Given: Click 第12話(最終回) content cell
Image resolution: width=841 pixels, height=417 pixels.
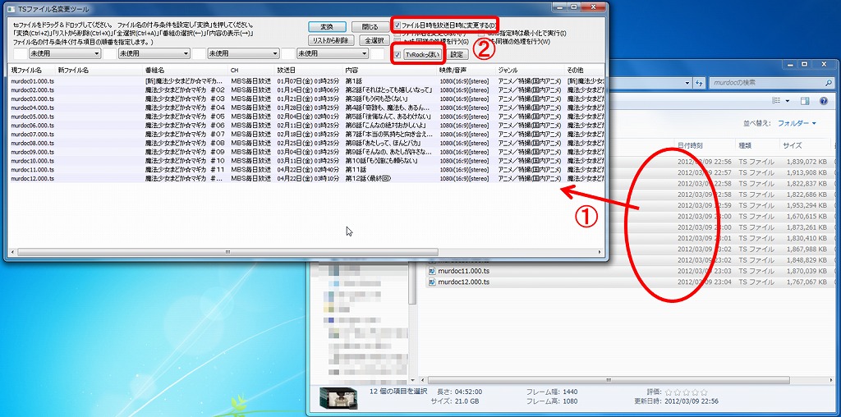Looking at the screenshot, I should tap(367, 178).
